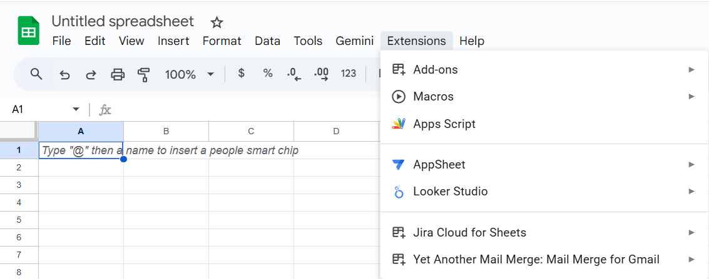Open the Insert menu

(173, 41)
